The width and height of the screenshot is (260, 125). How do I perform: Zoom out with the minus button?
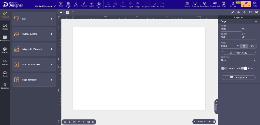tap(195, 122)
